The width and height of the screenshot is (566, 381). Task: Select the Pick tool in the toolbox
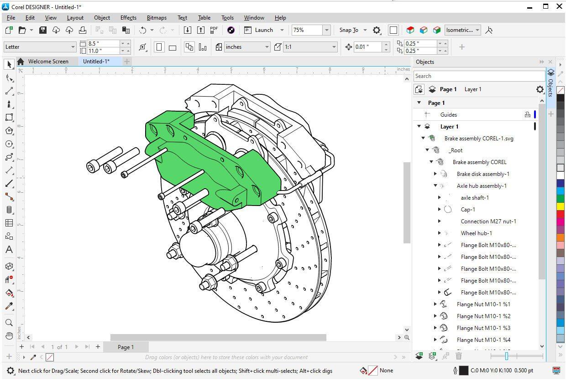coord(8,64)
